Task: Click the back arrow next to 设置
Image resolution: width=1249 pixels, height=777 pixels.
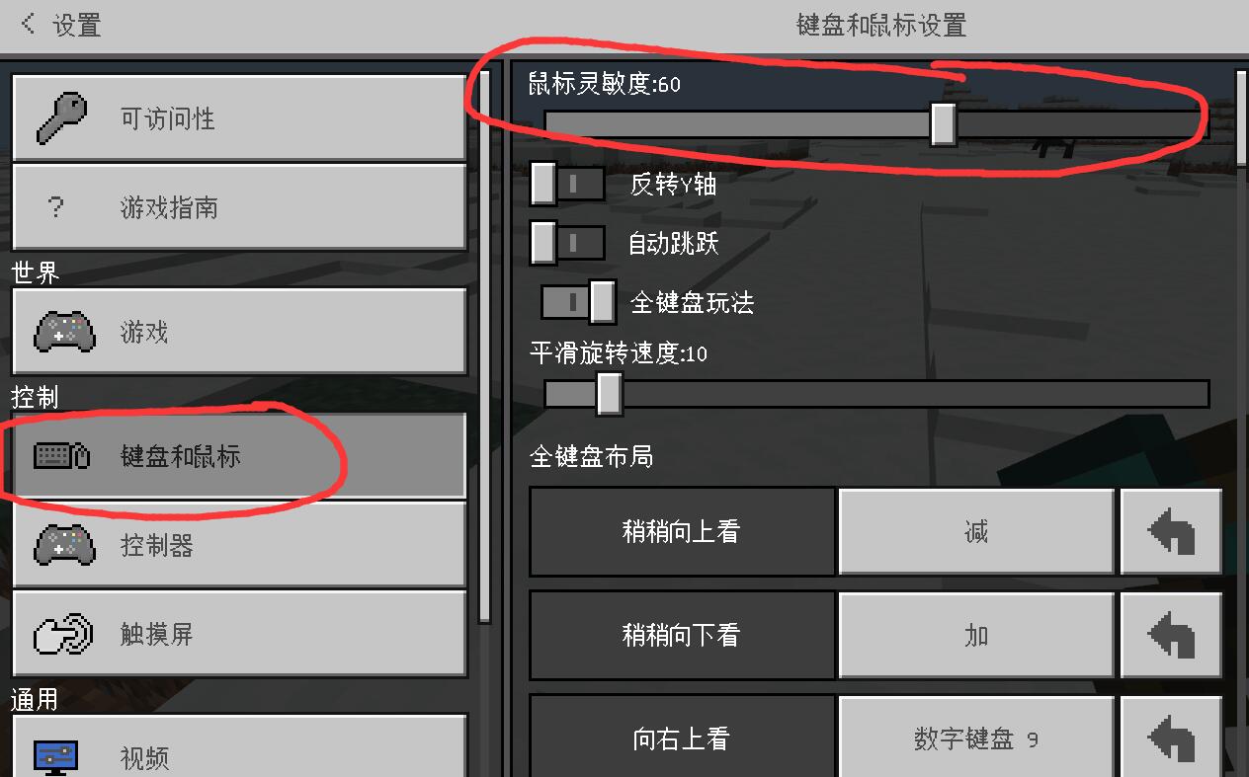Action: [x=29, y=24]
